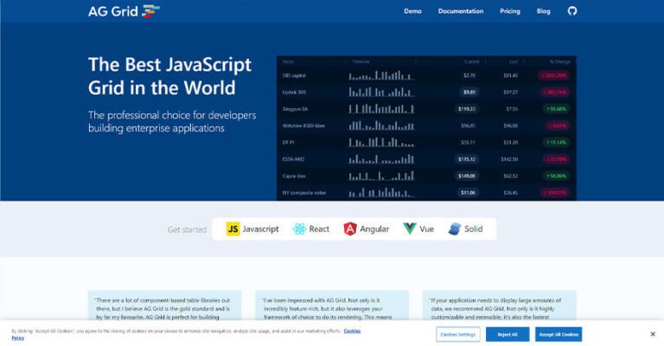The image size is (664, 346).
Task: Close the cookie consent banner
Action: click(x=652, y=334)
